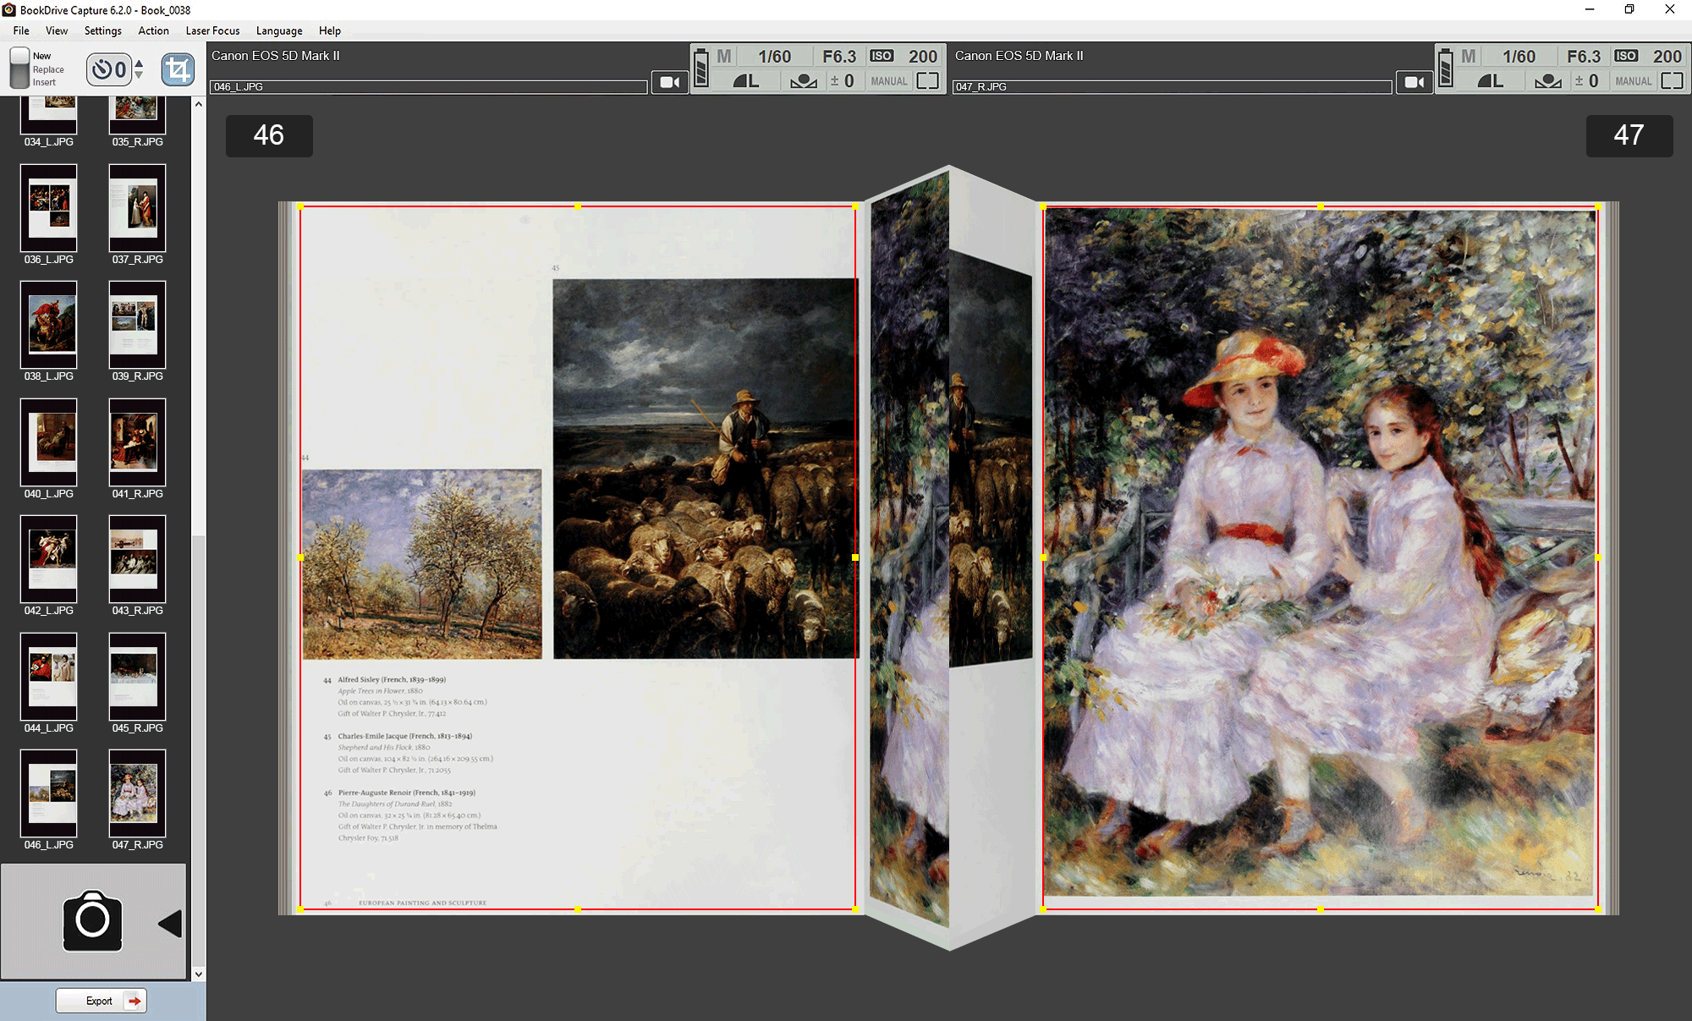This screenshot has height=1021, width=1692.
Task: Open the View menu
Action: pos(57,30)
